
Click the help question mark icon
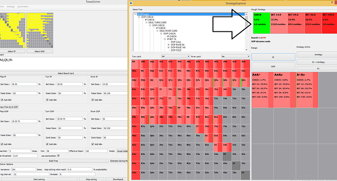click(332, 3)
